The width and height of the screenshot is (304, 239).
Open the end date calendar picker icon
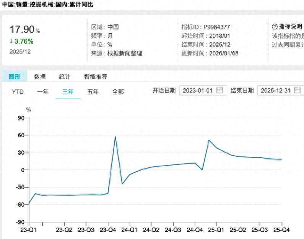coord(298,91)
